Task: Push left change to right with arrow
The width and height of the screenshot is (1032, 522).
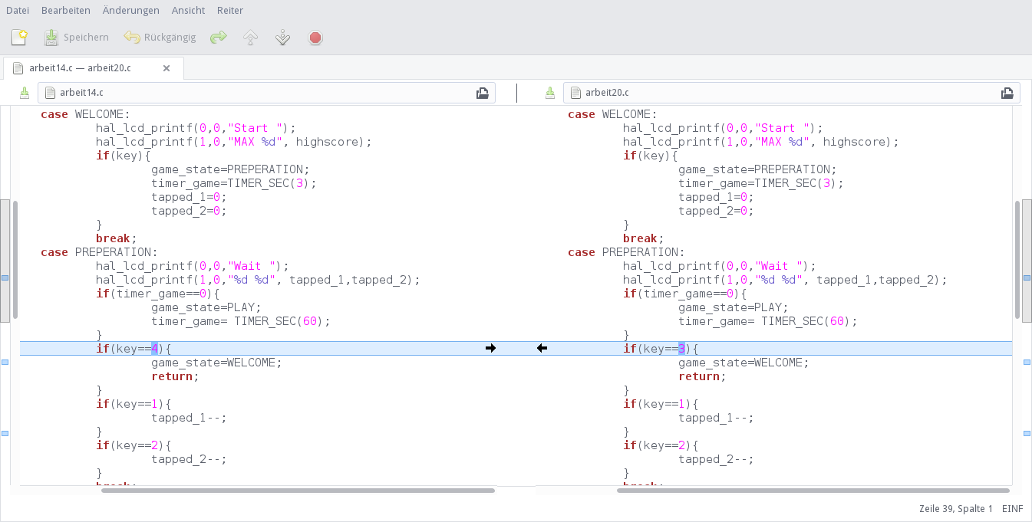Action: click(490, 348)
